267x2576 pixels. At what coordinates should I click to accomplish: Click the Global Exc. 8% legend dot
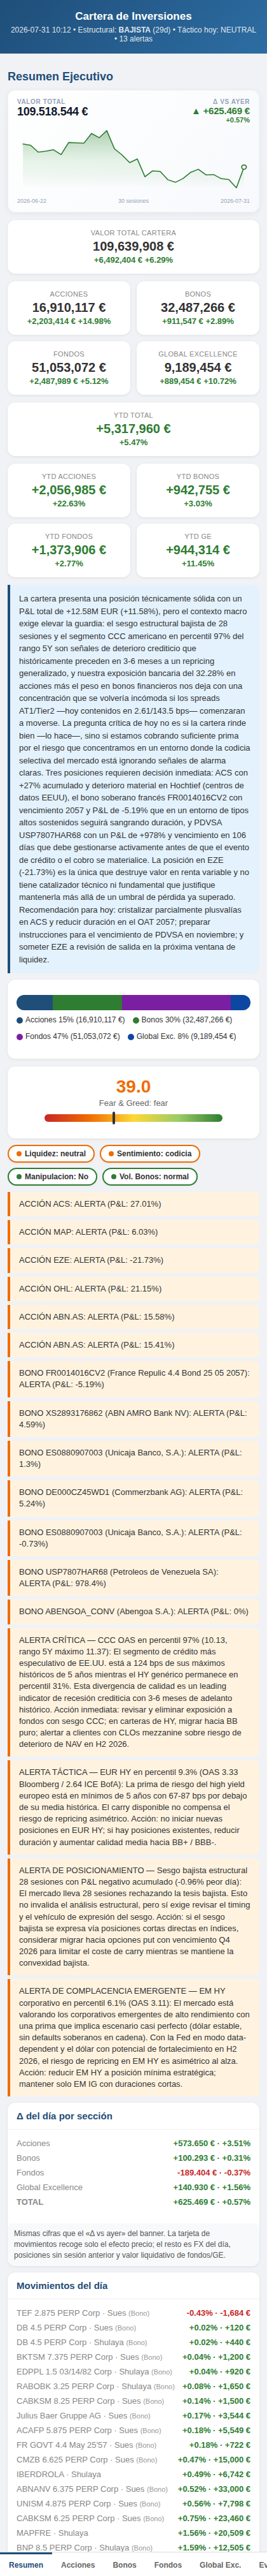[130, 1036]
